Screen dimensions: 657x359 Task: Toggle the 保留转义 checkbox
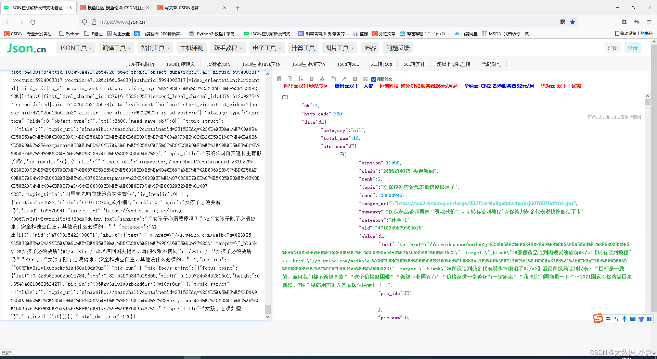point(374,79)
